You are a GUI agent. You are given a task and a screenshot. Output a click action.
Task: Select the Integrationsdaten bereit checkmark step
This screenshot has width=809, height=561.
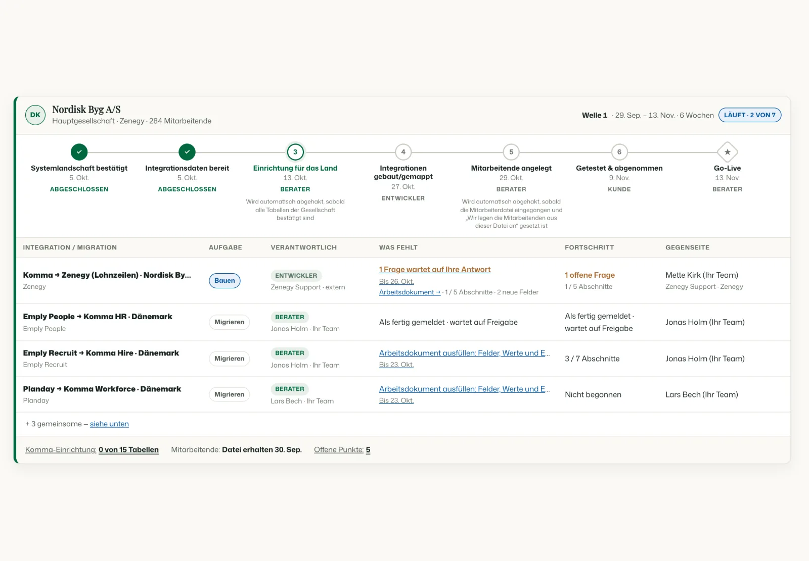tap(187, 152)
